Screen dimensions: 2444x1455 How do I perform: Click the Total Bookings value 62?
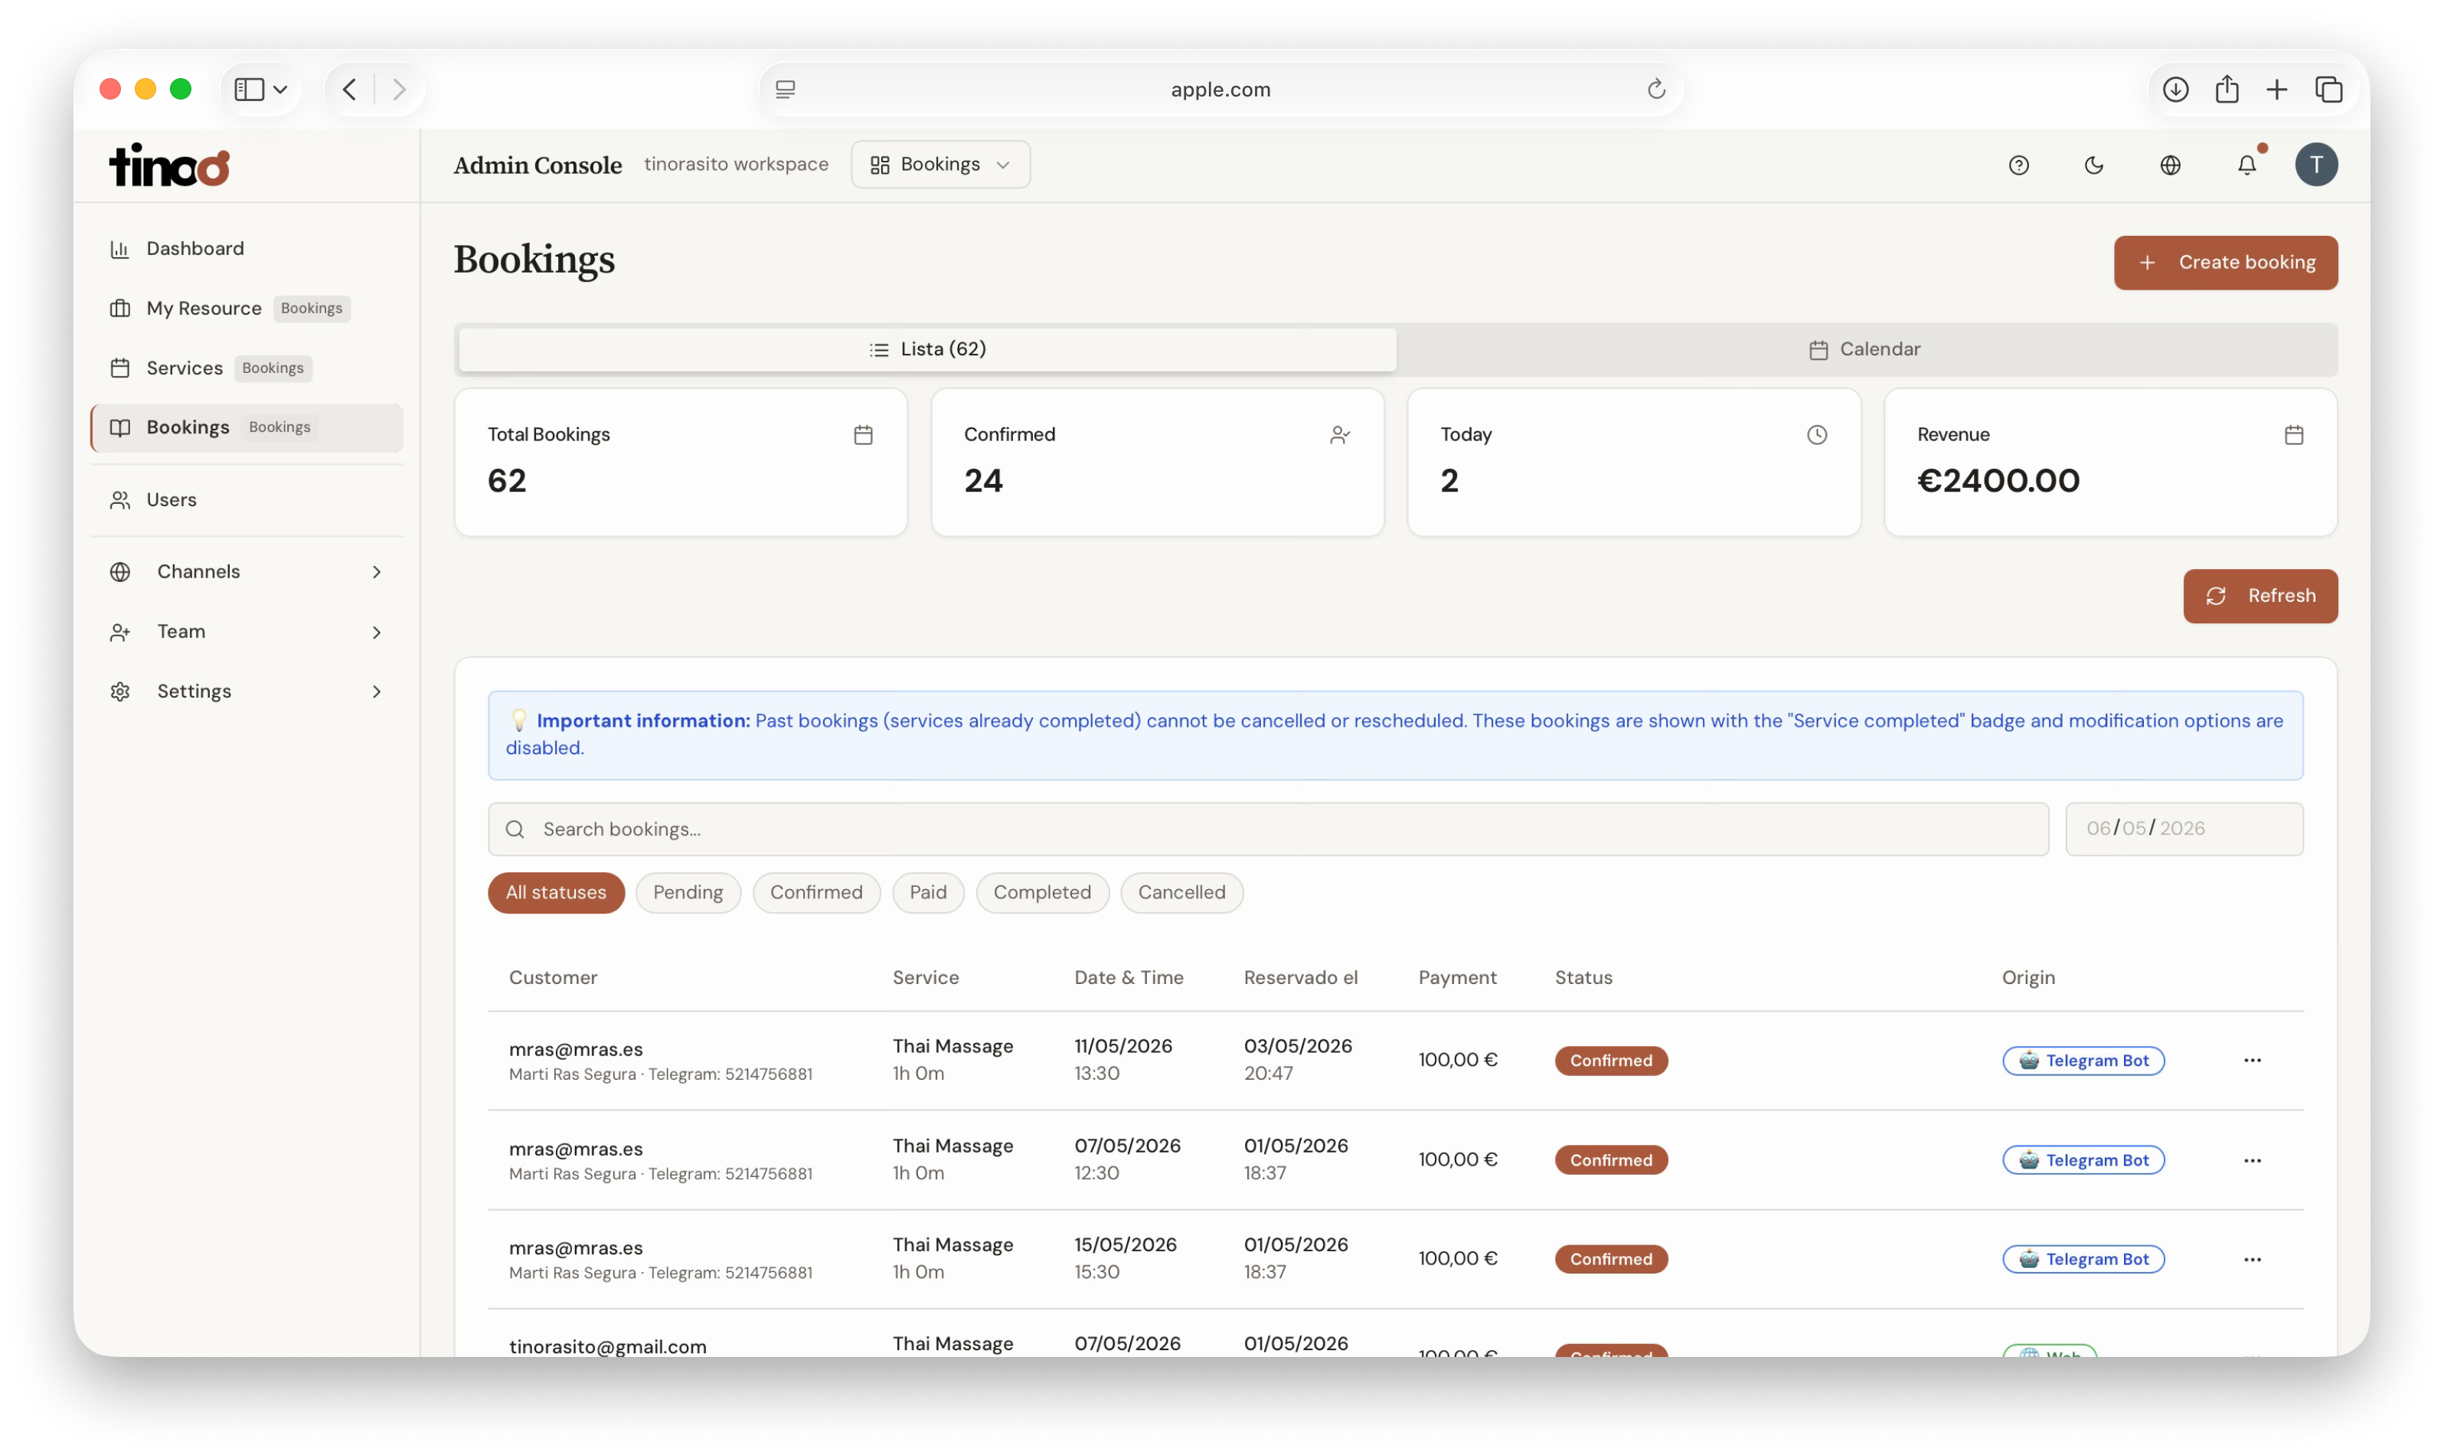pyautogui.click(x=507, y=482)
